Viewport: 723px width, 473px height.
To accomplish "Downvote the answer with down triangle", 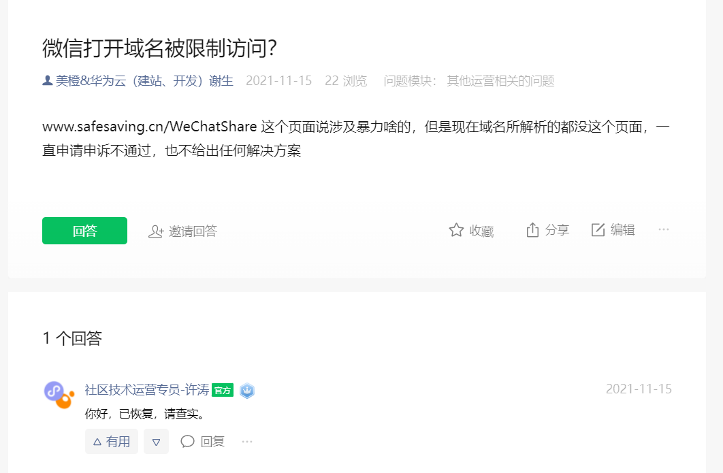I will click(x=157, y=442).
